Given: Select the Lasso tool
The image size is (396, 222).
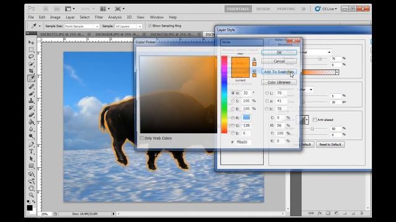Looking at the screenshot, I should (32, 57).
